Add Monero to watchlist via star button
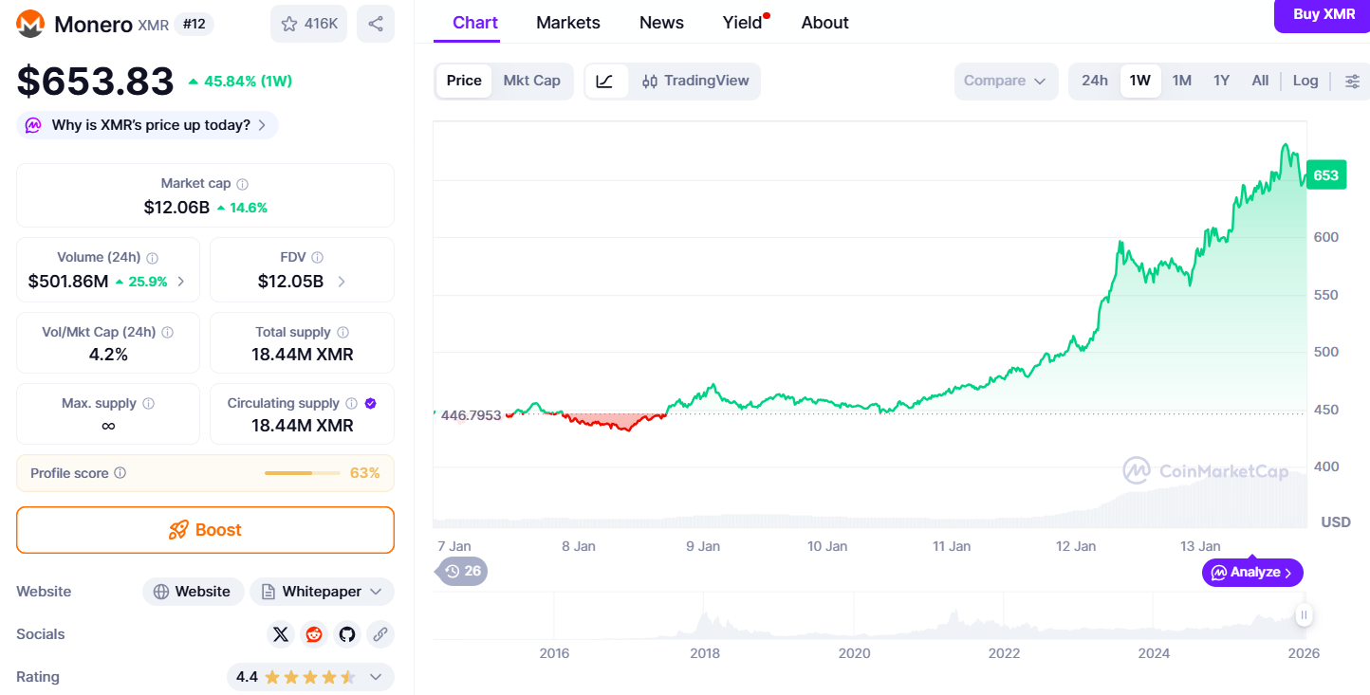Screen dimensions: 1370x695 (x=309, y=24)
